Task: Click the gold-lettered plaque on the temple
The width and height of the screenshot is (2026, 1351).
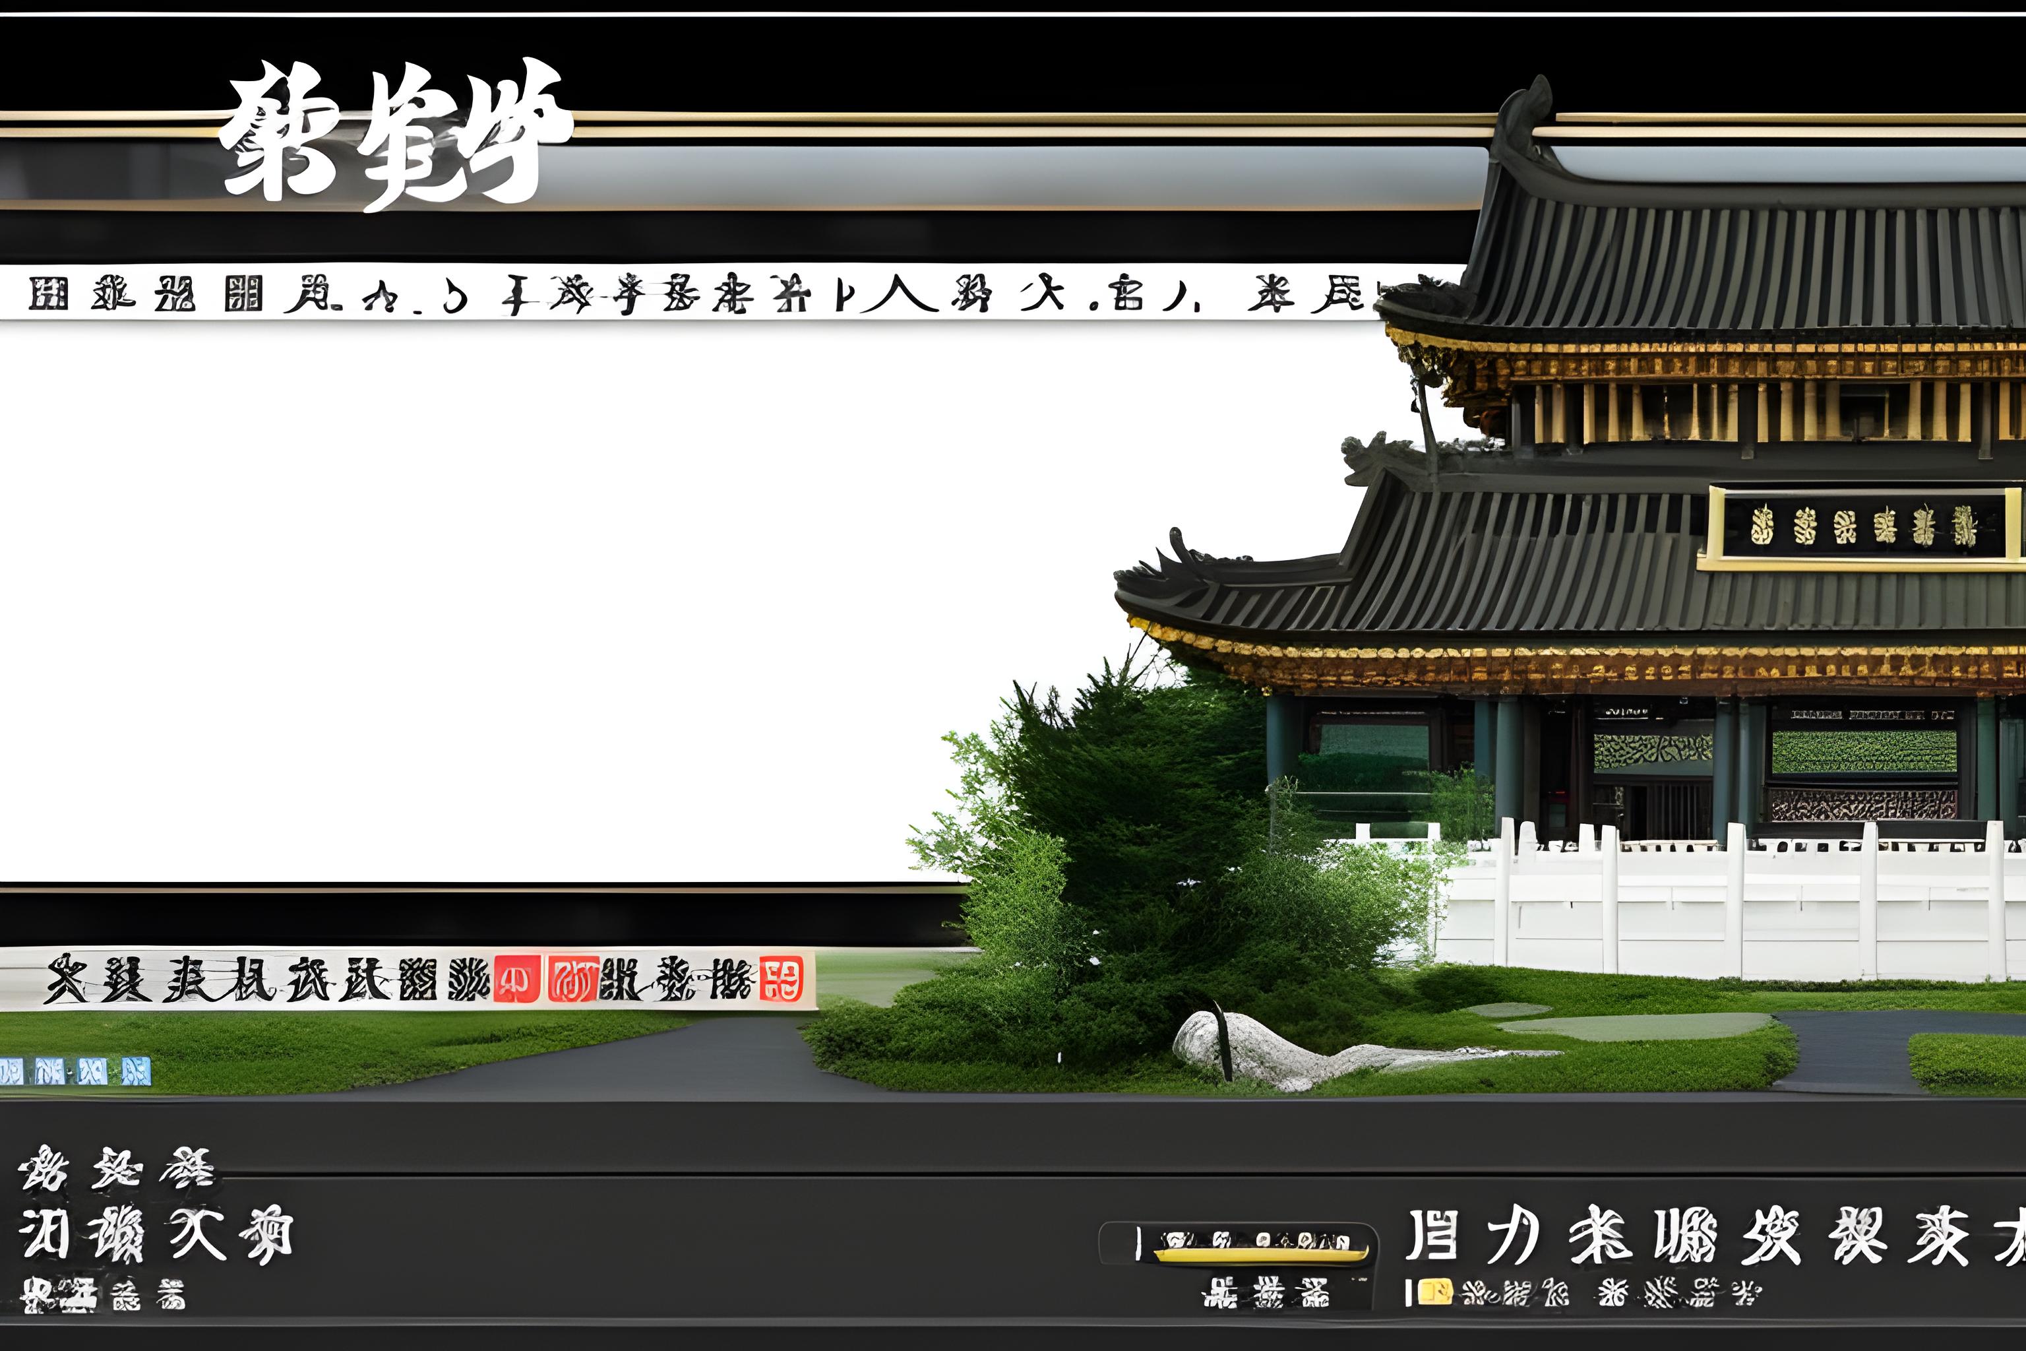Action: 1865,526
